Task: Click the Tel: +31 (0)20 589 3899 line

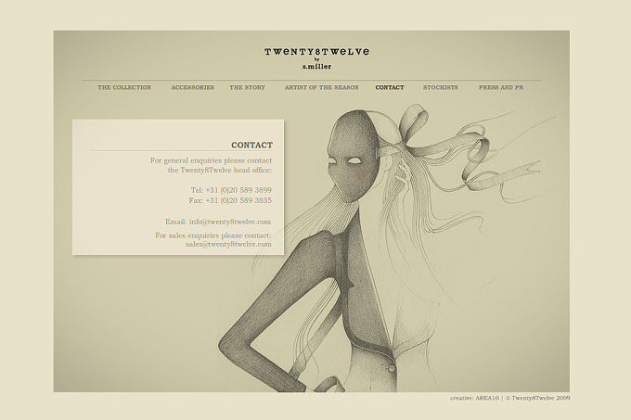Action: 231,190
